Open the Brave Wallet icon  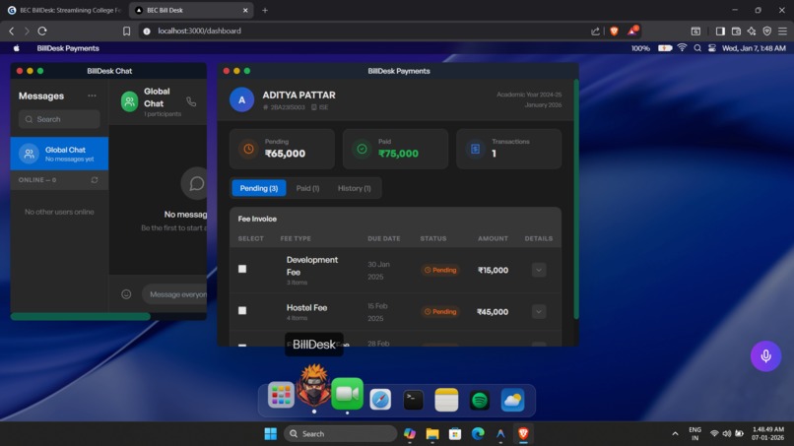736,31
